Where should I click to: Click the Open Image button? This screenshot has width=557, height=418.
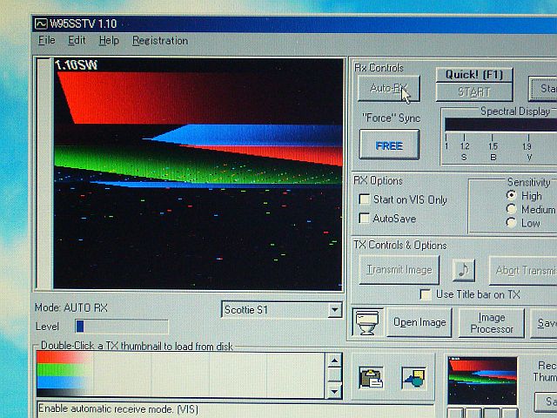click(419, 322)
